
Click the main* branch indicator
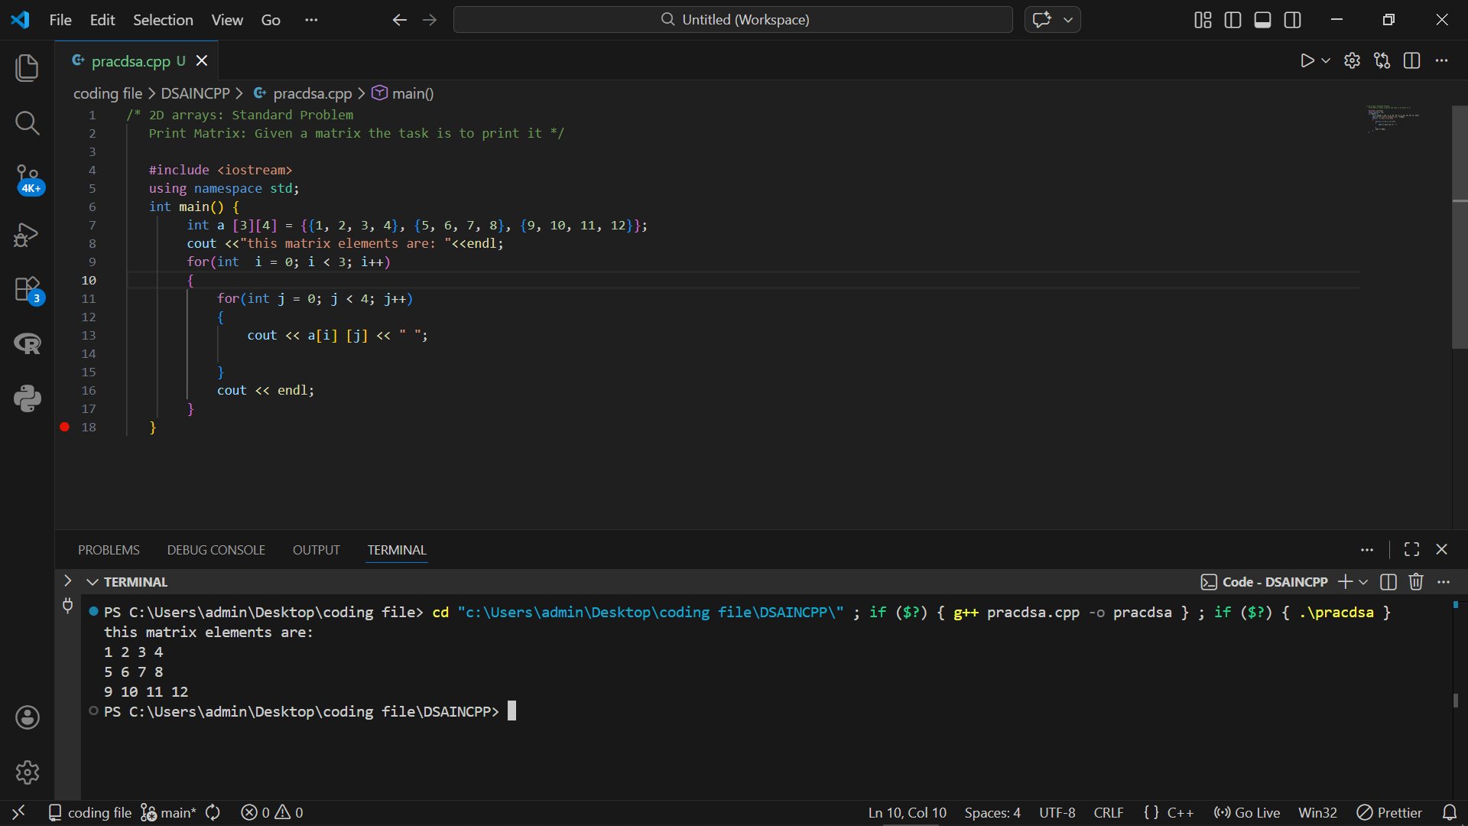click(170, 812)
